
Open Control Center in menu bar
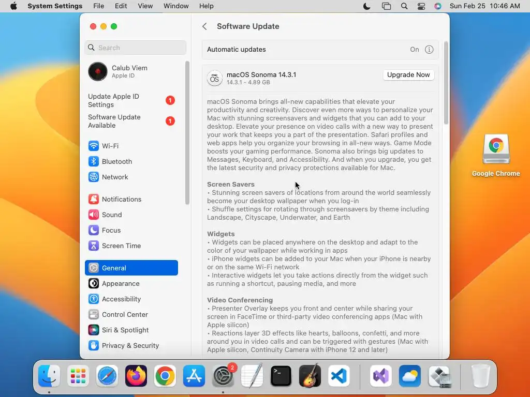[421, 6]
